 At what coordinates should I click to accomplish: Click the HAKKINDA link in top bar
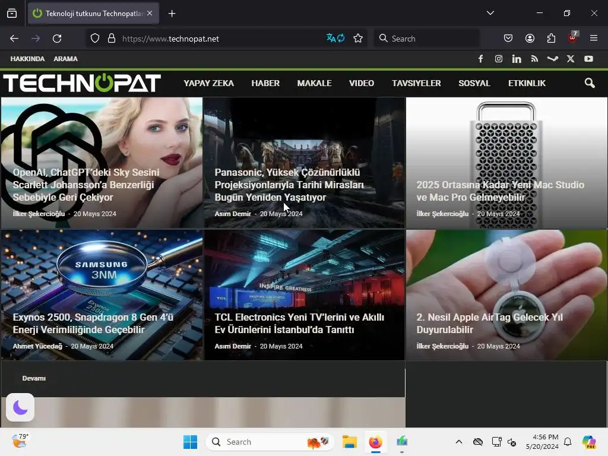tap(27, 59)
